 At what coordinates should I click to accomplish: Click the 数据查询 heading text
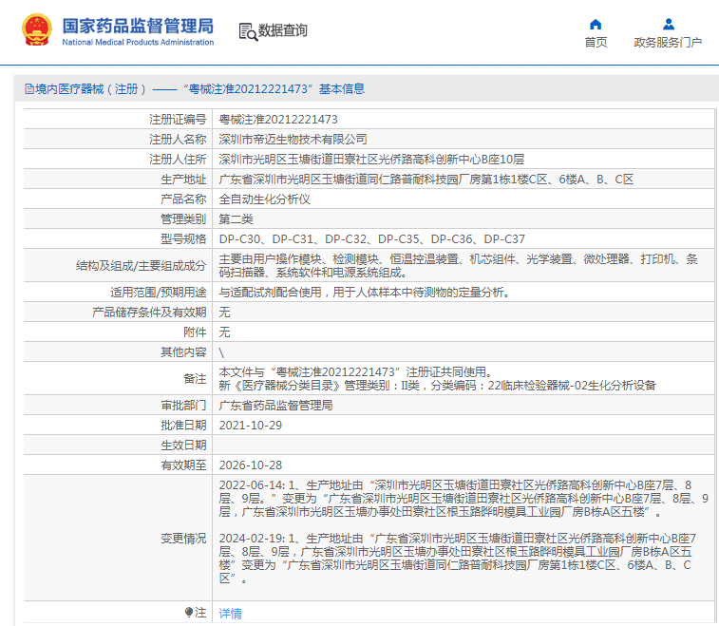(282, 30)
